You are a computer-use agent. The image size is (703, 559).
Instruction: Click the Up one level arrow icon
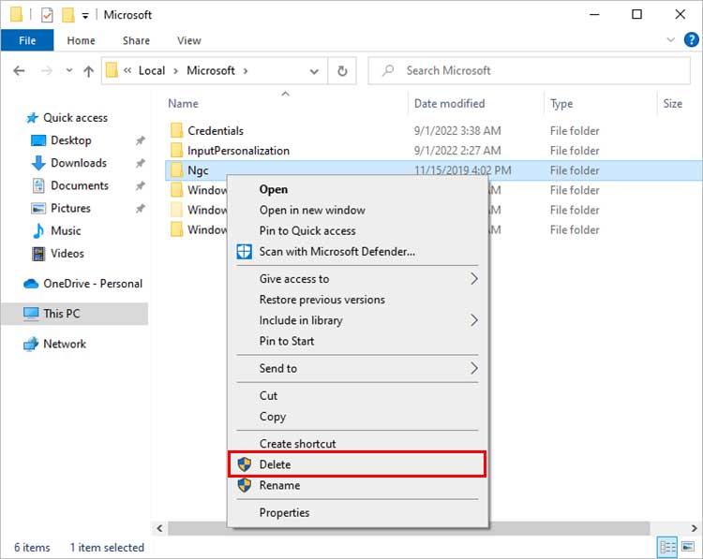89,71
